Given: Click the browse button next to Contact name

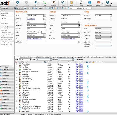Looking at the screenshot, I should (x=45, y=15).
